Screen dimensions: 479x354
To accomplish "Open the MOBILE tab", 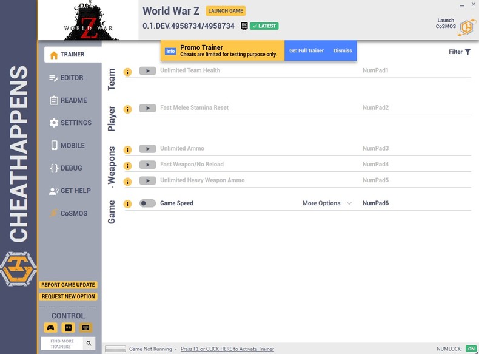I will [x=67, y=146].
